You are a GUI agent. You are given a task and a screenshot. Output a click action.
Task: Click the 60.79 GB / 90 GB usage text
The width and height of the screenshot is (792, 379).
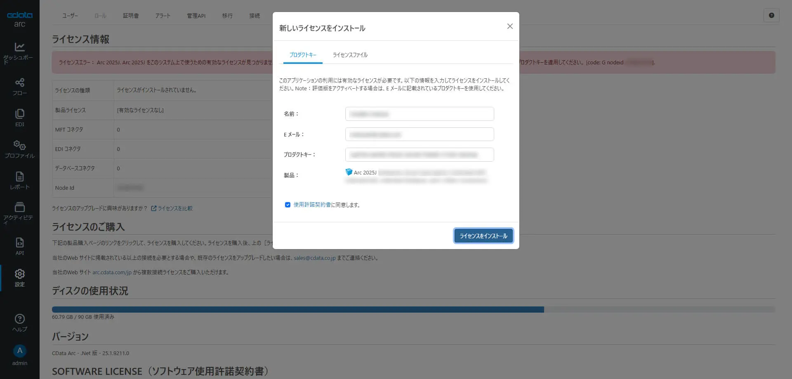83,317
